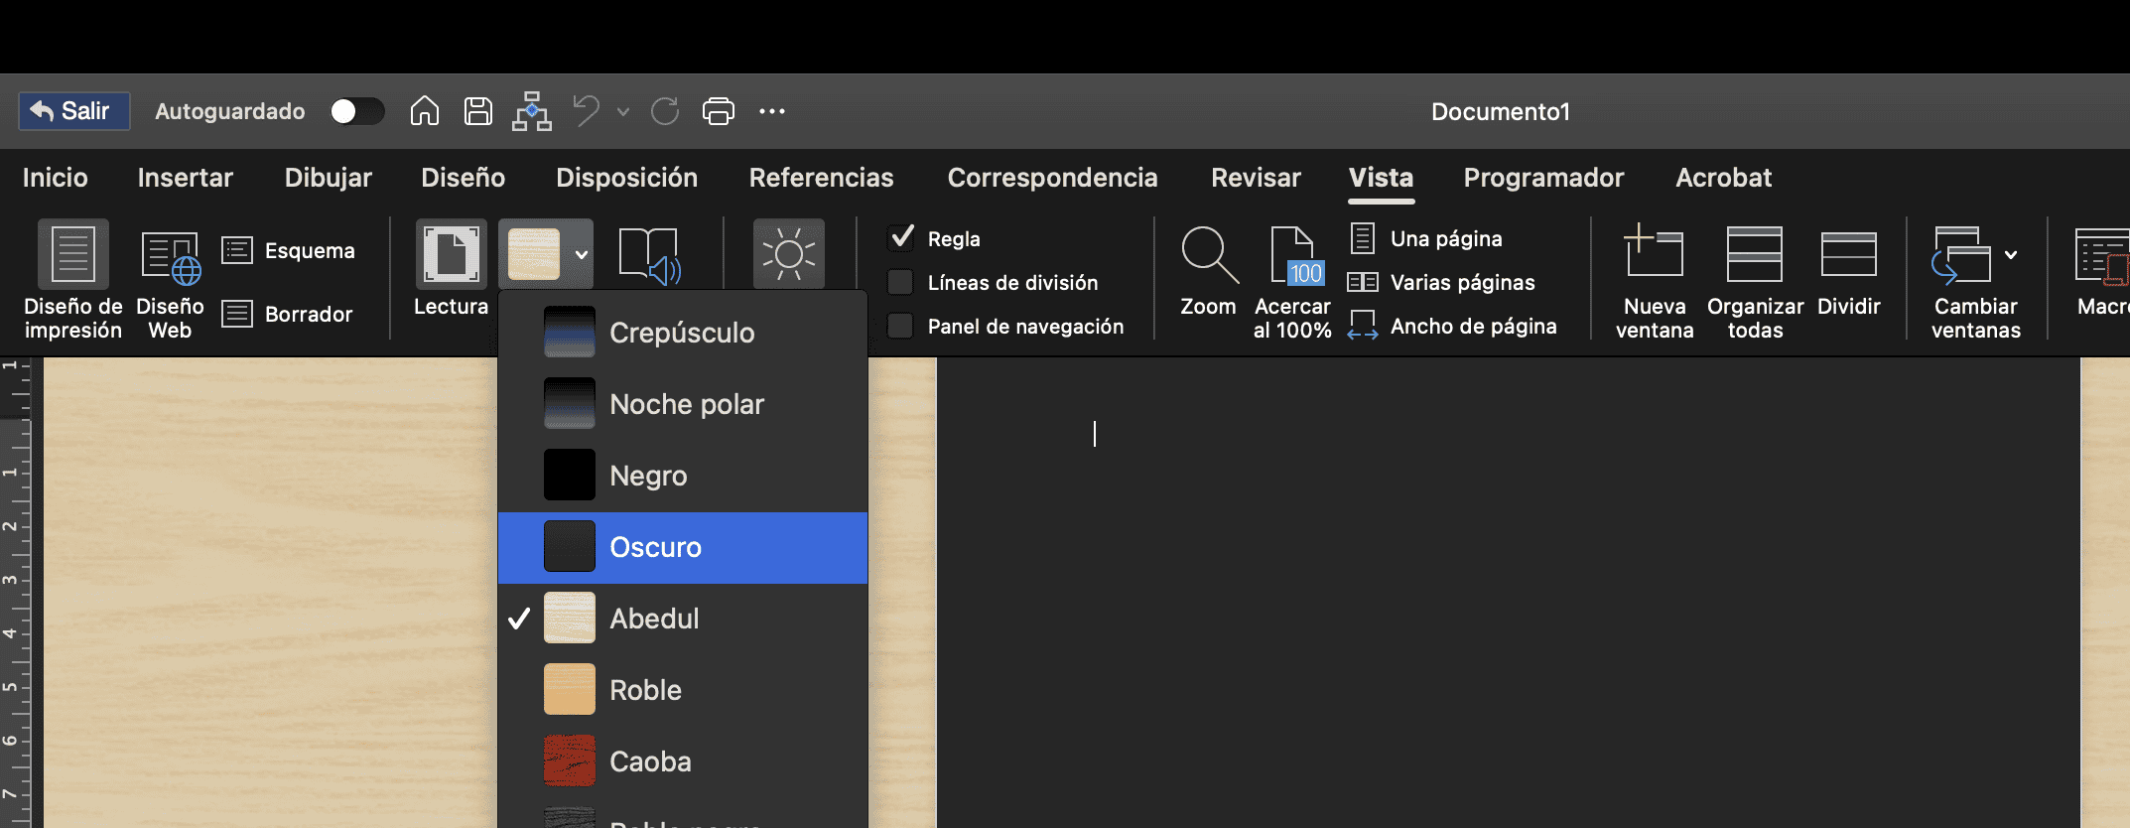This screenshot has height=828, width=2130.
Task: Select Una página view
Action: 1427,238
